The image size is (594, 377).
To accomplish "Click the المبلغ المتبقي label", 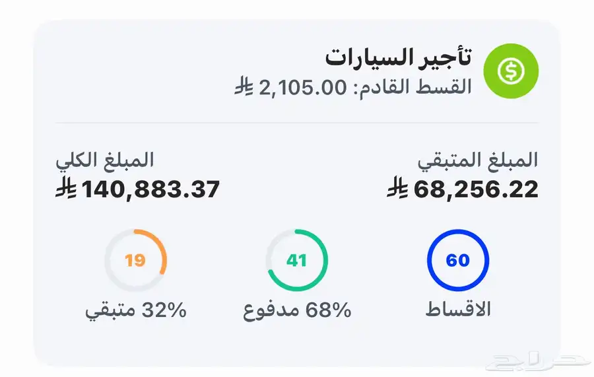I will click(478, 160).
